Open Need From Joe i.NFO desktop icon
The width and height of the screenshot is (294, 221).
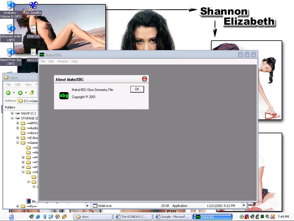click(11, 57)
